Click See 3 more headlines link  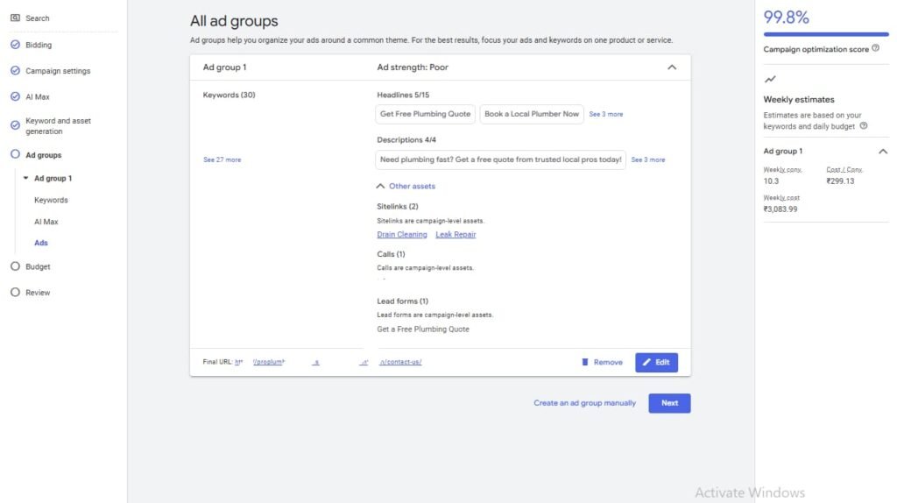point(606,114)
